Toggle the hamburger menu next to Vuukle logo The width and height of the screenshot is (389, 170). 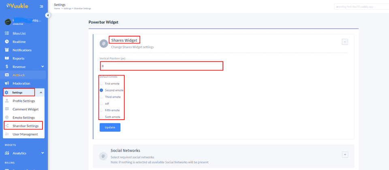[41, 6]
